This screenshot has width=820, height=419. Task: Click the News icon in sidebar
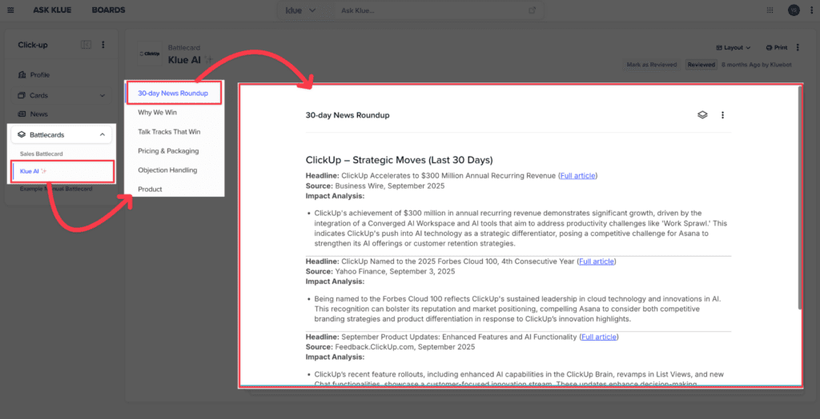[x=22, y=114]
